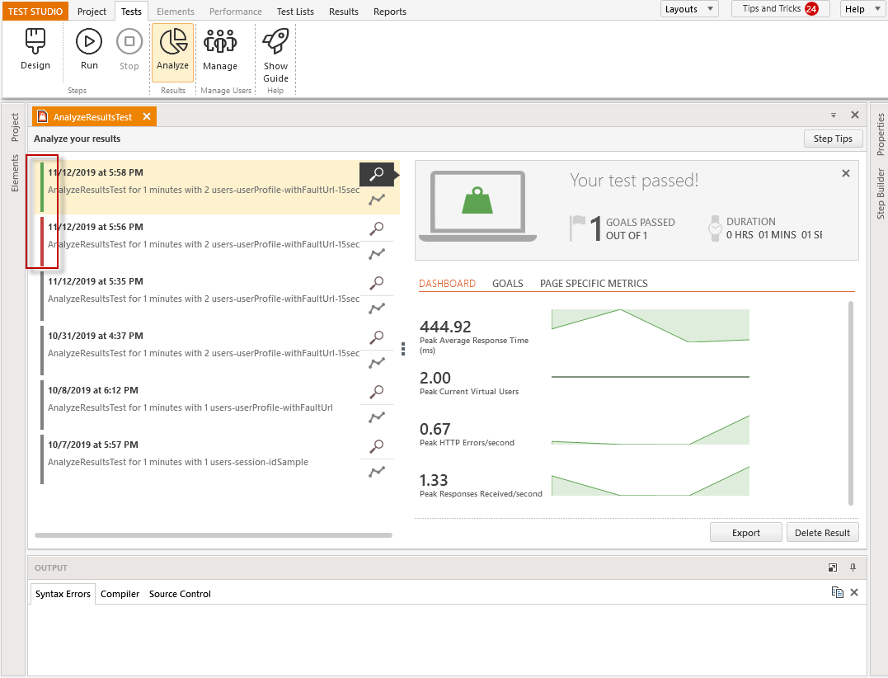Export the selected test result
Screen dimensions: 888x678
(x=746, y=533)
